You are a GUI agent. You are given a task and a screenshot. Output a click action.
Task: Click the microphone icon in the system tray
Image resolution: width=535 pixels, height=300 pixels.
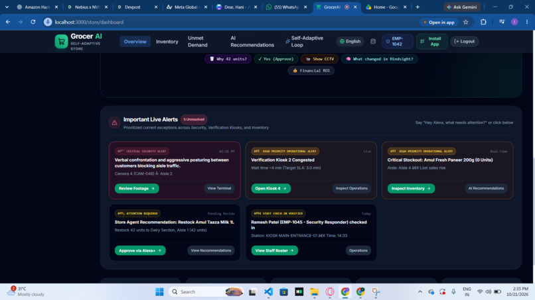tap(453, 292)
